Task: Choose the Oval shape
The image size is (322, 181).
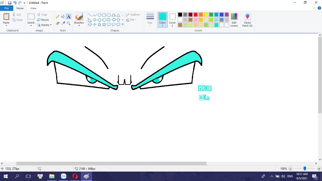Action: click(x=99, y=15)
